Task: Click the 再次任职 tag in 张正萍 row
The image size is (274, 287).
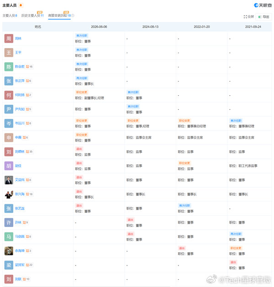Action: (x=82, y=78)
